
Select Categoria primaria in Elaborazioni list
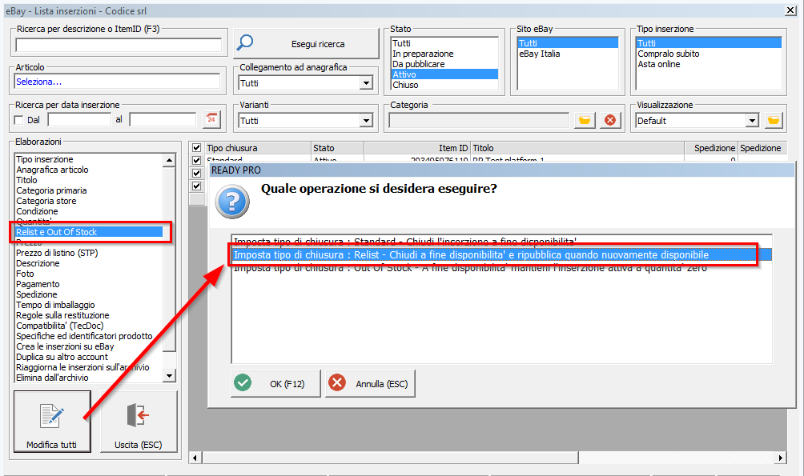[51, 190]
